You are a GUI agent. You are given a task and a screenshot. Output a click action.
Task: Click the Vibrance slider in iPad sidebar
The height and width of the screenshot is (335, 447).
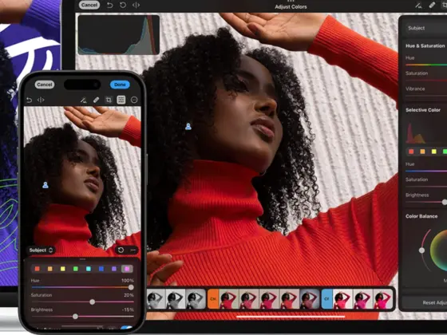coord(426,96)
